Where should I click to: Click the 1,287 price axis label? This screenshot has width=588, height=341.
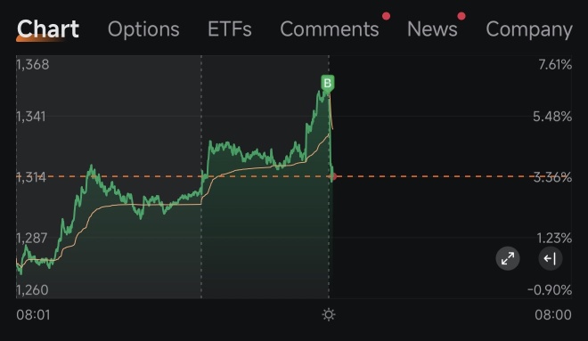click(x=32, y=238)
